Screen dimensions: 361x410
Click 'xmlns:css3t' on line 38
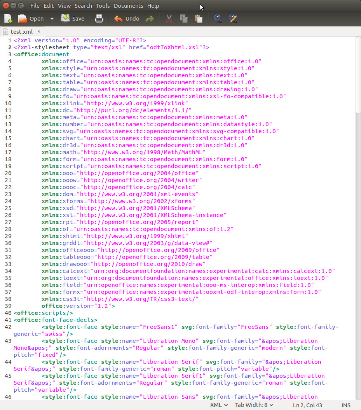pyautogui.click(x=61, y=299)
